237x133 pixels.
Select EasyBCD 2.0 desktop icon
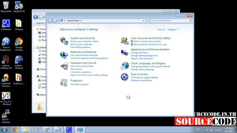19,7
